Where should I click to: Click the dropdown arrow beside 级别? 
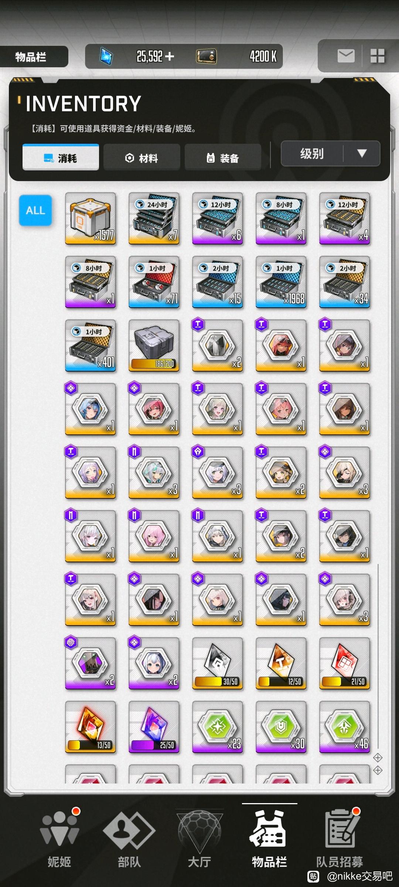click(362, 153)
